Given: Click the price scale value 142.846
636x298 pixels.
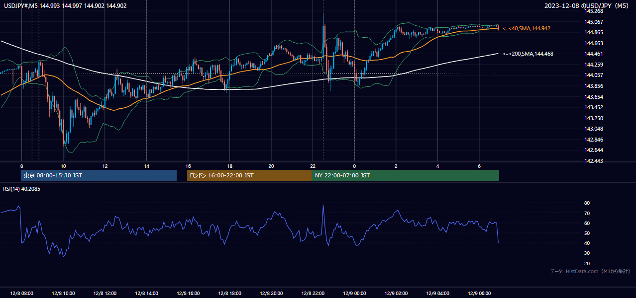Looking at the screenshot, I should click(x=594, y=140).
